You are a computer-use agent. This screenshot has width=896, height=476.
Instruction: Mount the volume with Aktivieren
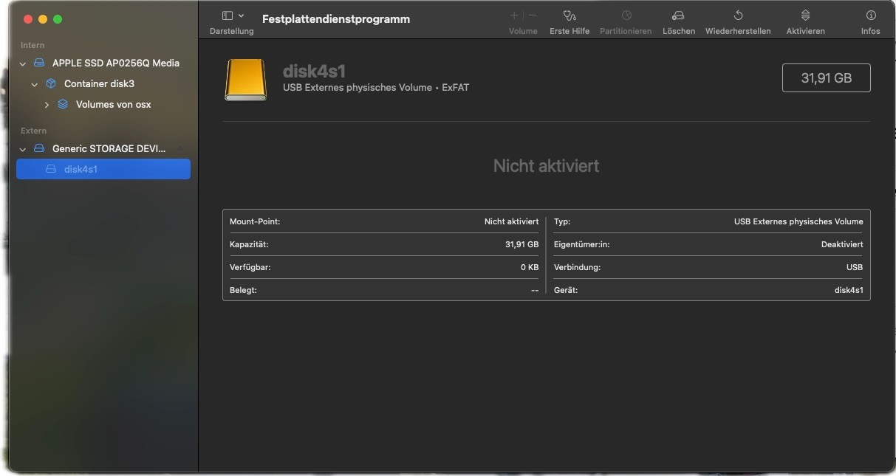[805, 15]
